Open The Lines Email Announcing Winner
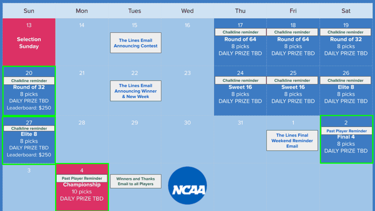Viewport: 375px width, 211px height. coord(135,91)
